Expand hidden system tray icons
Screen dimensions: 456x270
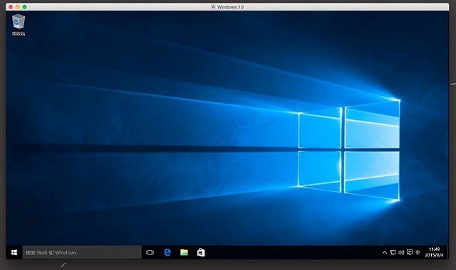(385, 253)
